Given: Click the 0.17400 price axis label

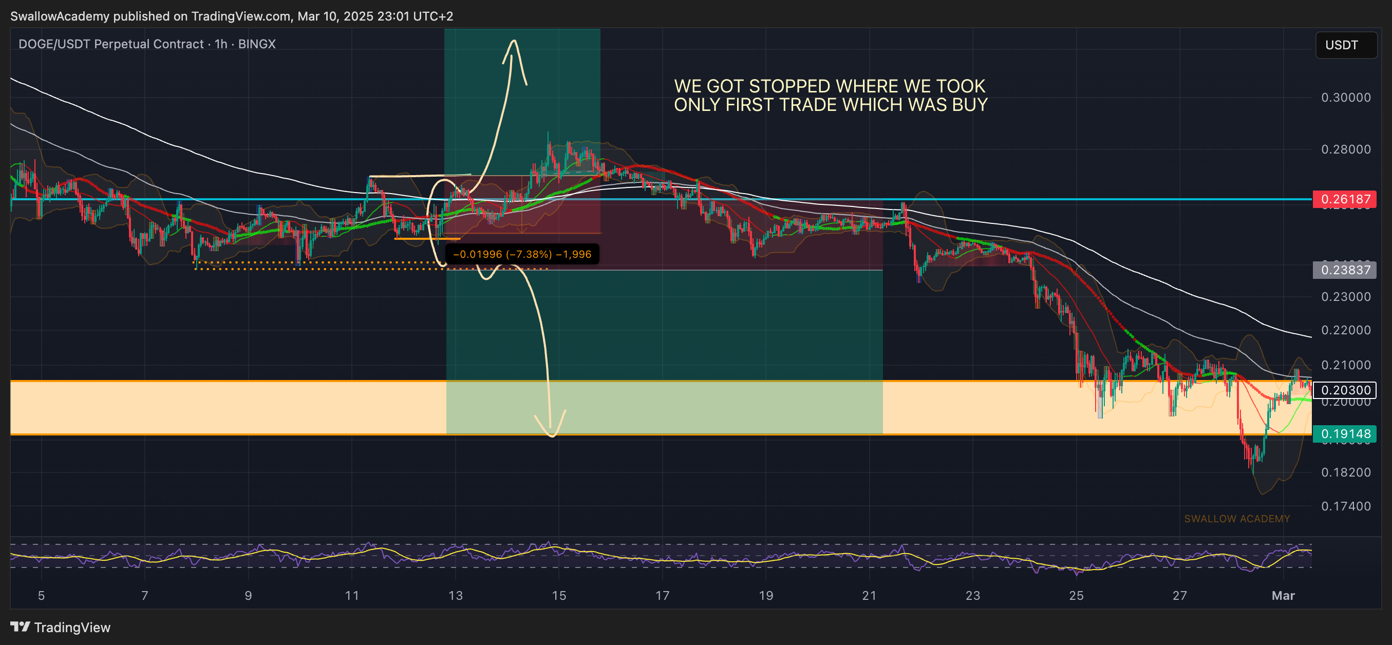Looking at the screenshot, I should (1346, 506).
